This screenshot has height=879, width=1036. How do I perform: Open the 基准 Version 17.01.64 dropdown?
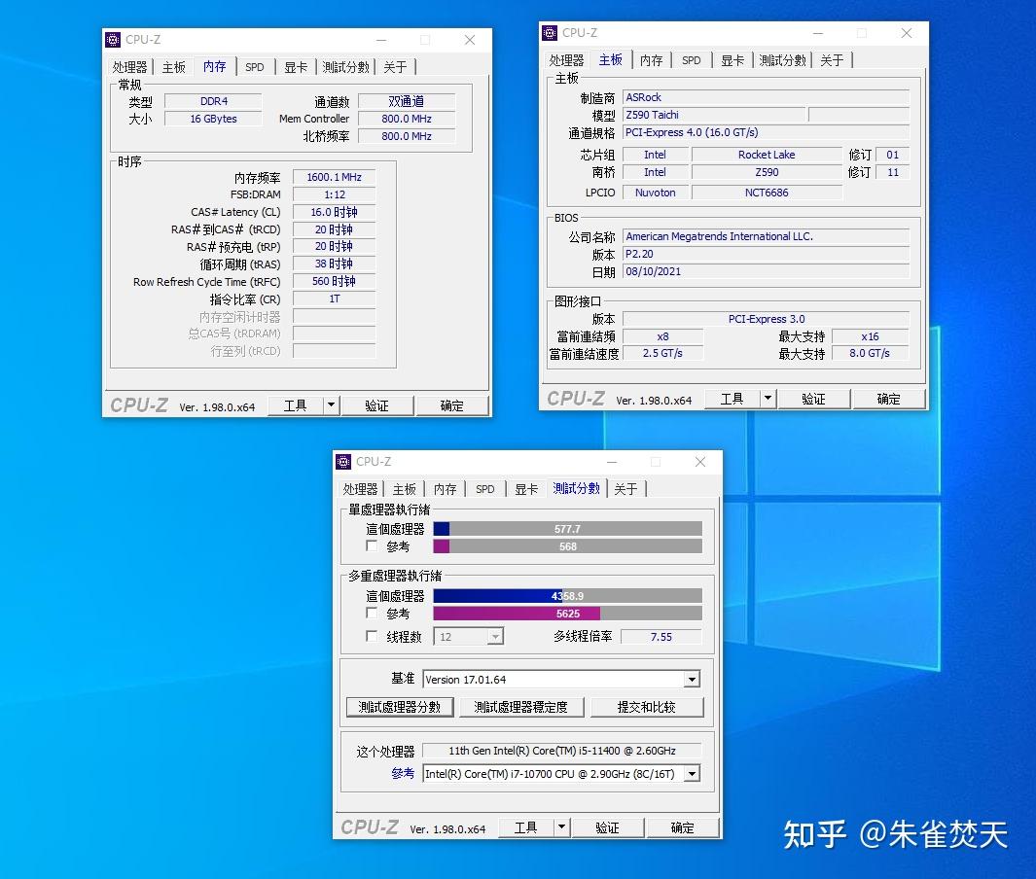click(692, 679)
